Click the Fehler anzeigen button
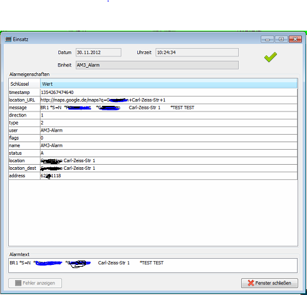The height and width of the screenshot is (295, 307). [35, 283]
